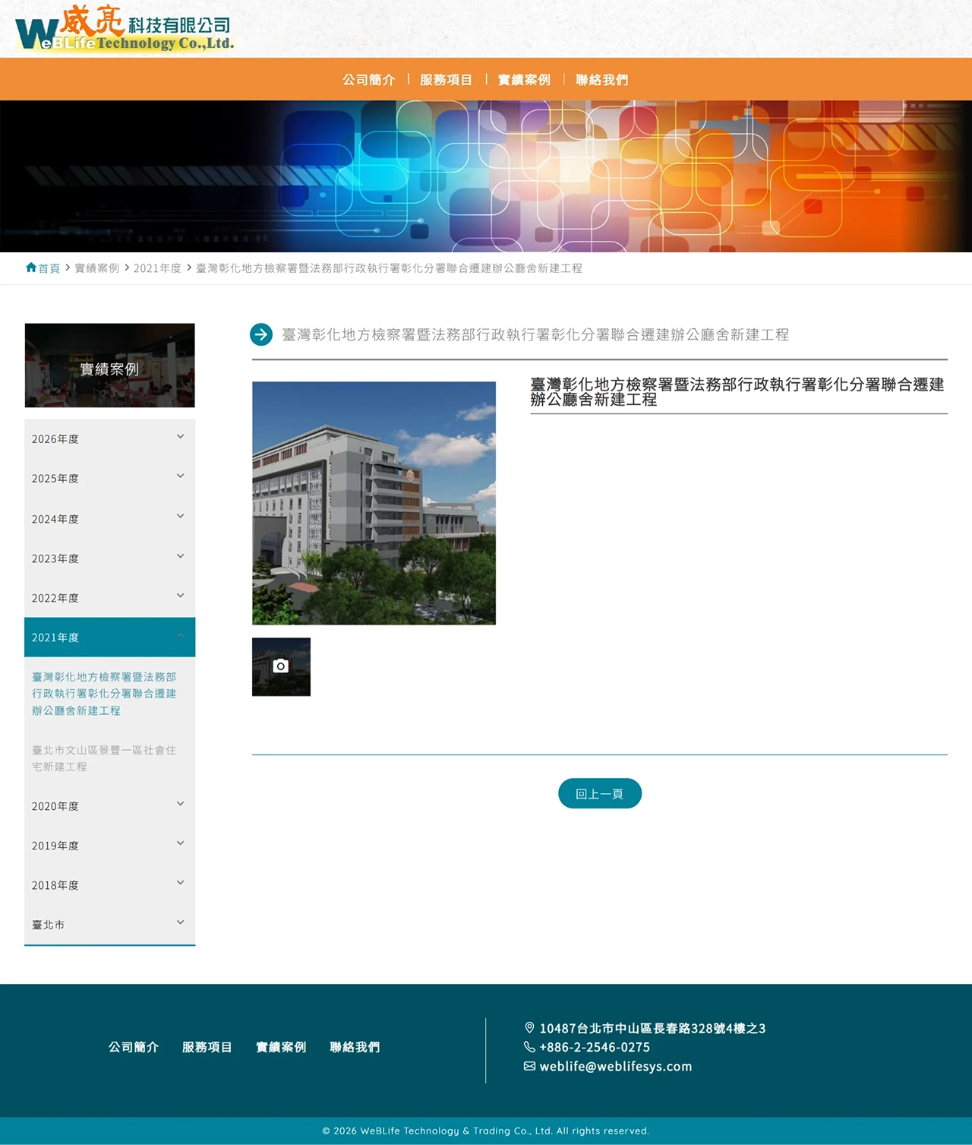Screen dimensions: 972x1145
Task: Click the WeBLife Technology company logo
Action: pyautogui.click(x=125, y=29)
